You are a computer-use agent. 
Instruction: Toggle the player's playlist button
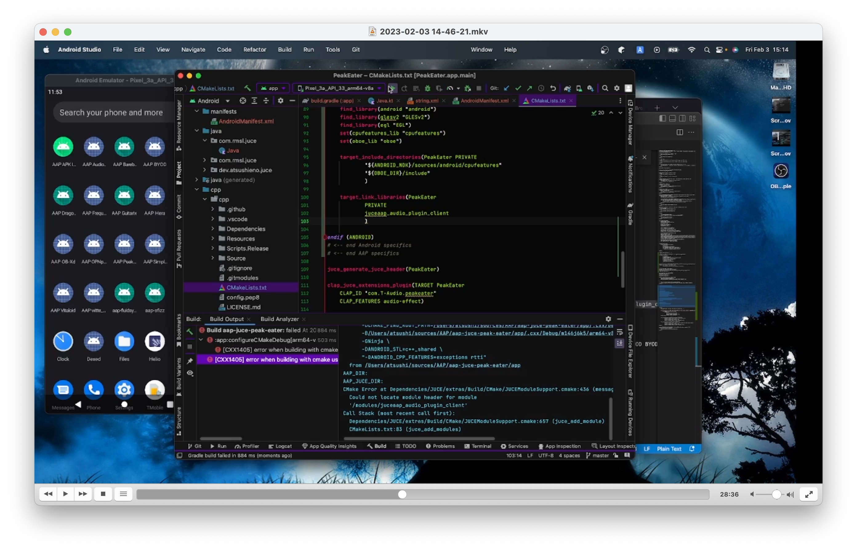point(123,494)
